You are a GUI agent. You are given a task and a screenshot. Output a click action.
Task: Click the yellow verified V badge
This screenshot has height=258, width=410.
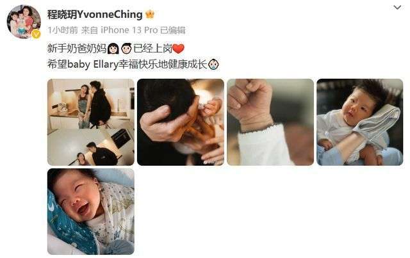pos(36,34)
